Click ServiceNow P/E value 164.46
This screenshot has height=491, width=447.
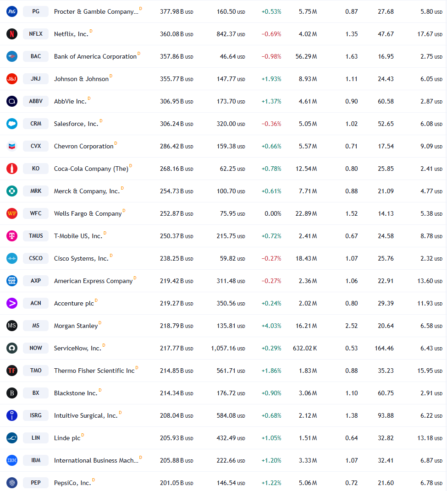click(x=384, y=348)
